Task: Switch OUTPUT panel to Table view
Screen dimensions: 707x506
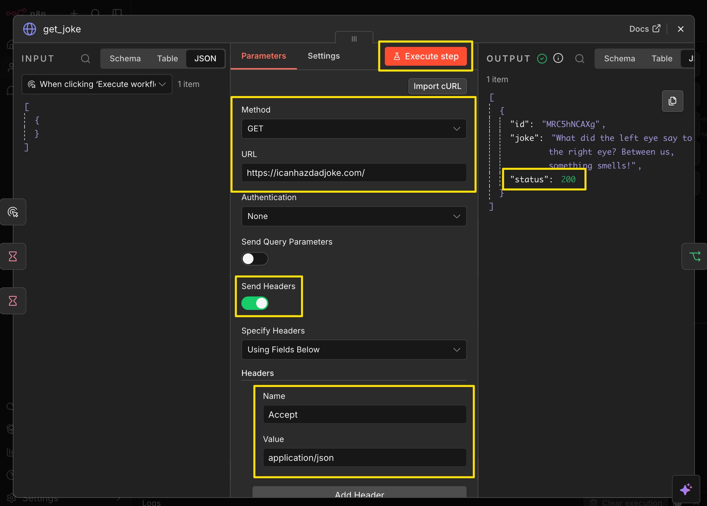Action: point(662,58)
